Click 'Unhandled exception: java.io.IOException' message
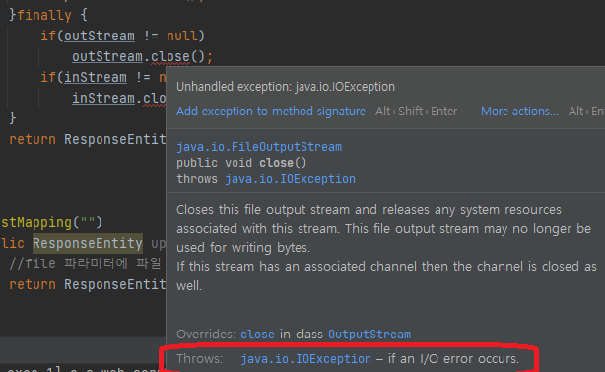This screenshot has width=605, height=372. click(x=286, y=87)
